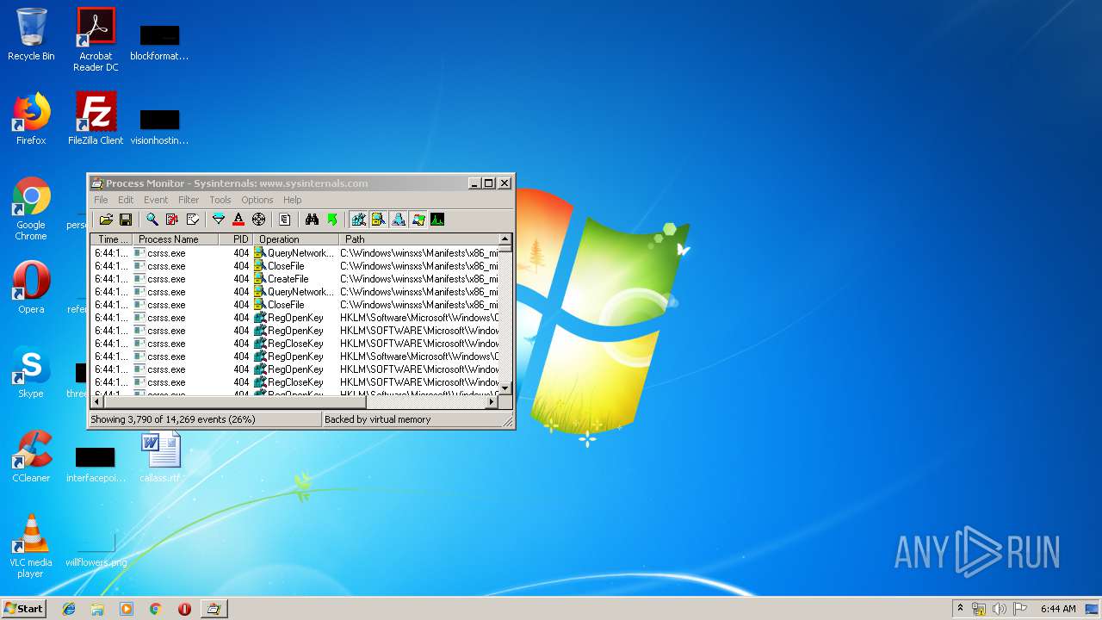The height and width of the screenshot is (620, 1102).
Task: Toggle Autoscroll in Process Monitor toolbar
Action: (172, 220)
